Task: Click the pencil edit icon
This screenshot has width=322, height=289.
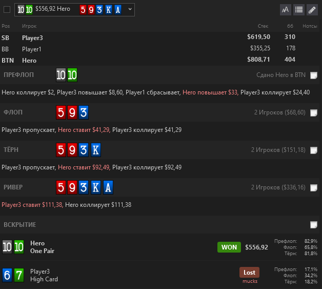Action: (312, 10)
